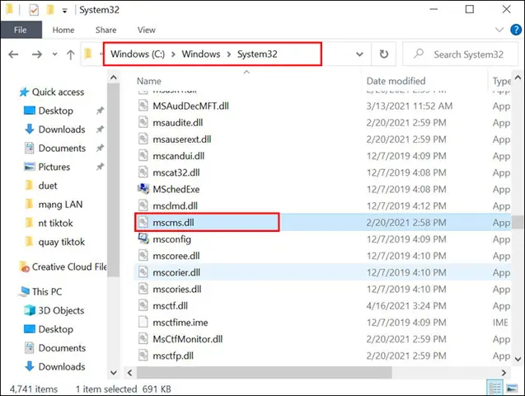
Task: Select the msctfime.ime file icon
Action: coord(143,323)
